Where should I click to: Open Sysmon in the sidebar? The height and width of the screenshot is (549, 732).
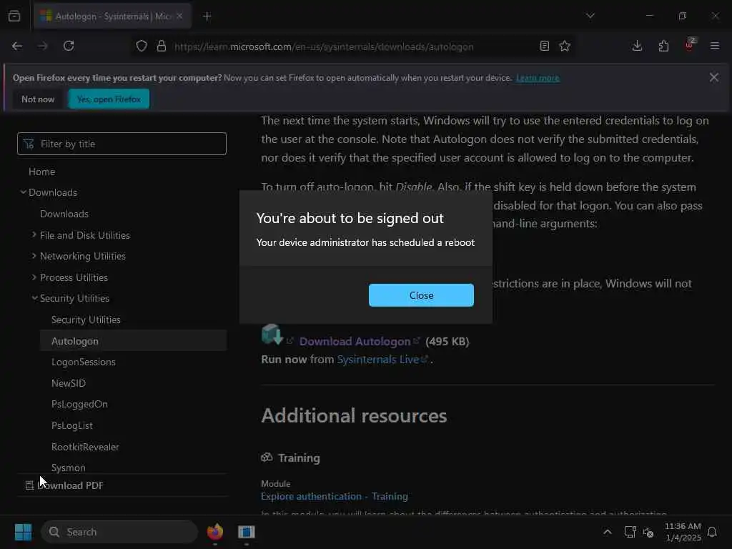[68, 468]
